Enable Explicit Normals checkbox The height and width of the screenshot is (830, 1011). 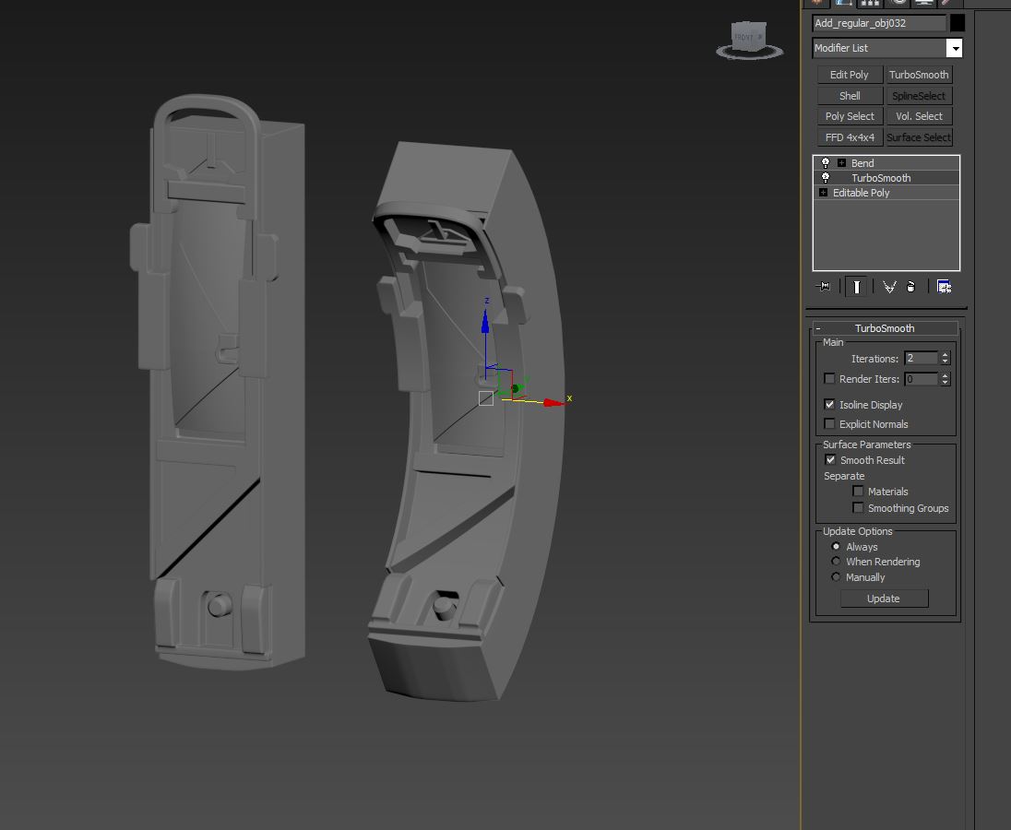[x=830, y=423]
